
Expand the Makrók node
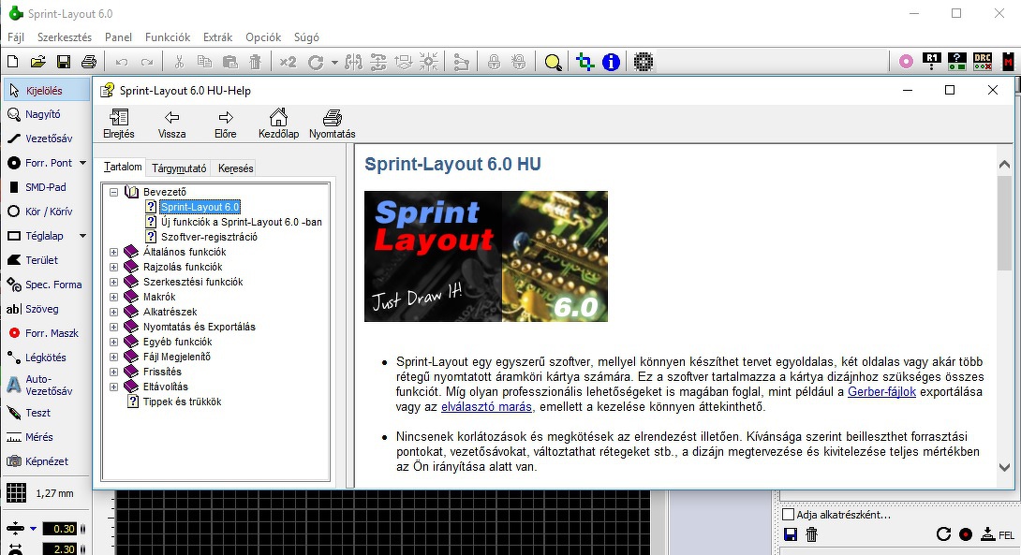[114, 297]
